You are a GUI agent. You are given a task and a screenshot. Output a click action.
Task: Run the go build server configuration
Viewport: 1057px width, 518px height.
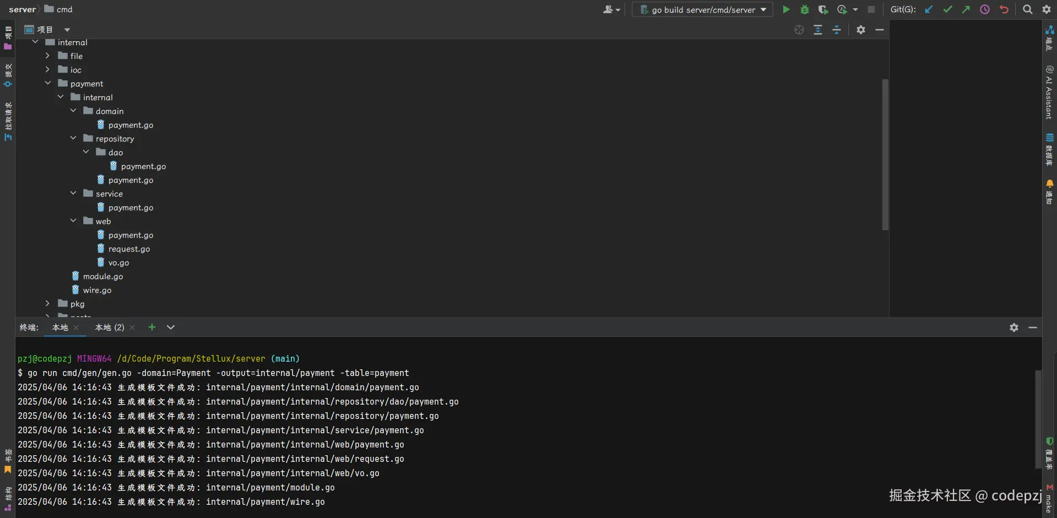(x=786, y=9)
